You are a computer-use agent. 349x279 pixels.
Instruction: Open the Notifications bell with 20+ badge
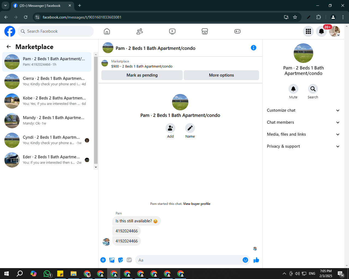pyautogui.click(x=321, y=31)
